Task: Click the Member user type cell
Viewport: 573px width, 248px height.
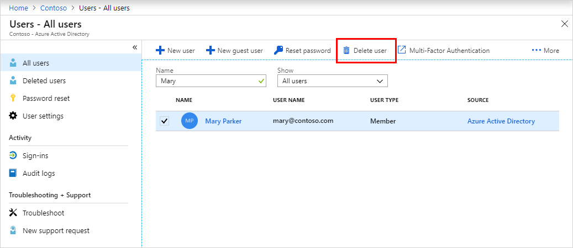Action: pyautogui.click(x=383, y=121)
